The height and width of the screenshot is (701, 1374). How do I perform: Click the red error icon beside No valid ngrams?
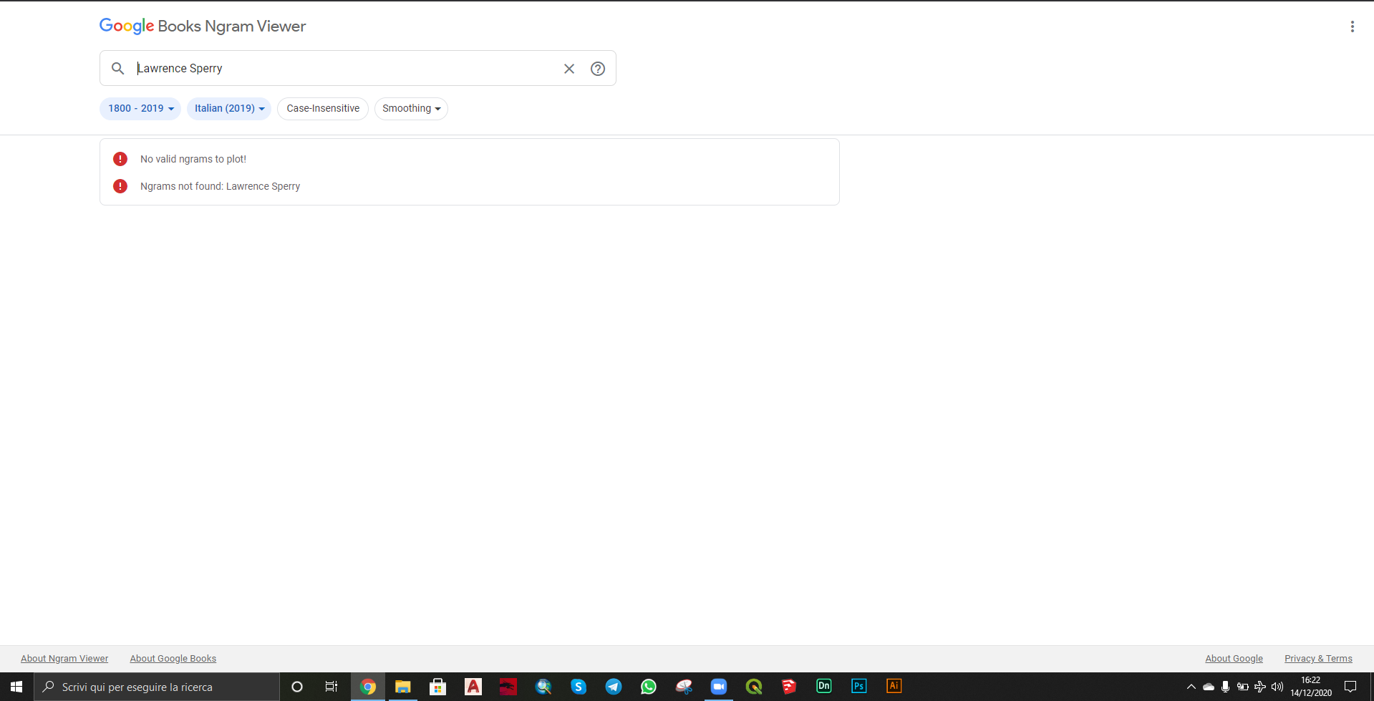(120, 159)
